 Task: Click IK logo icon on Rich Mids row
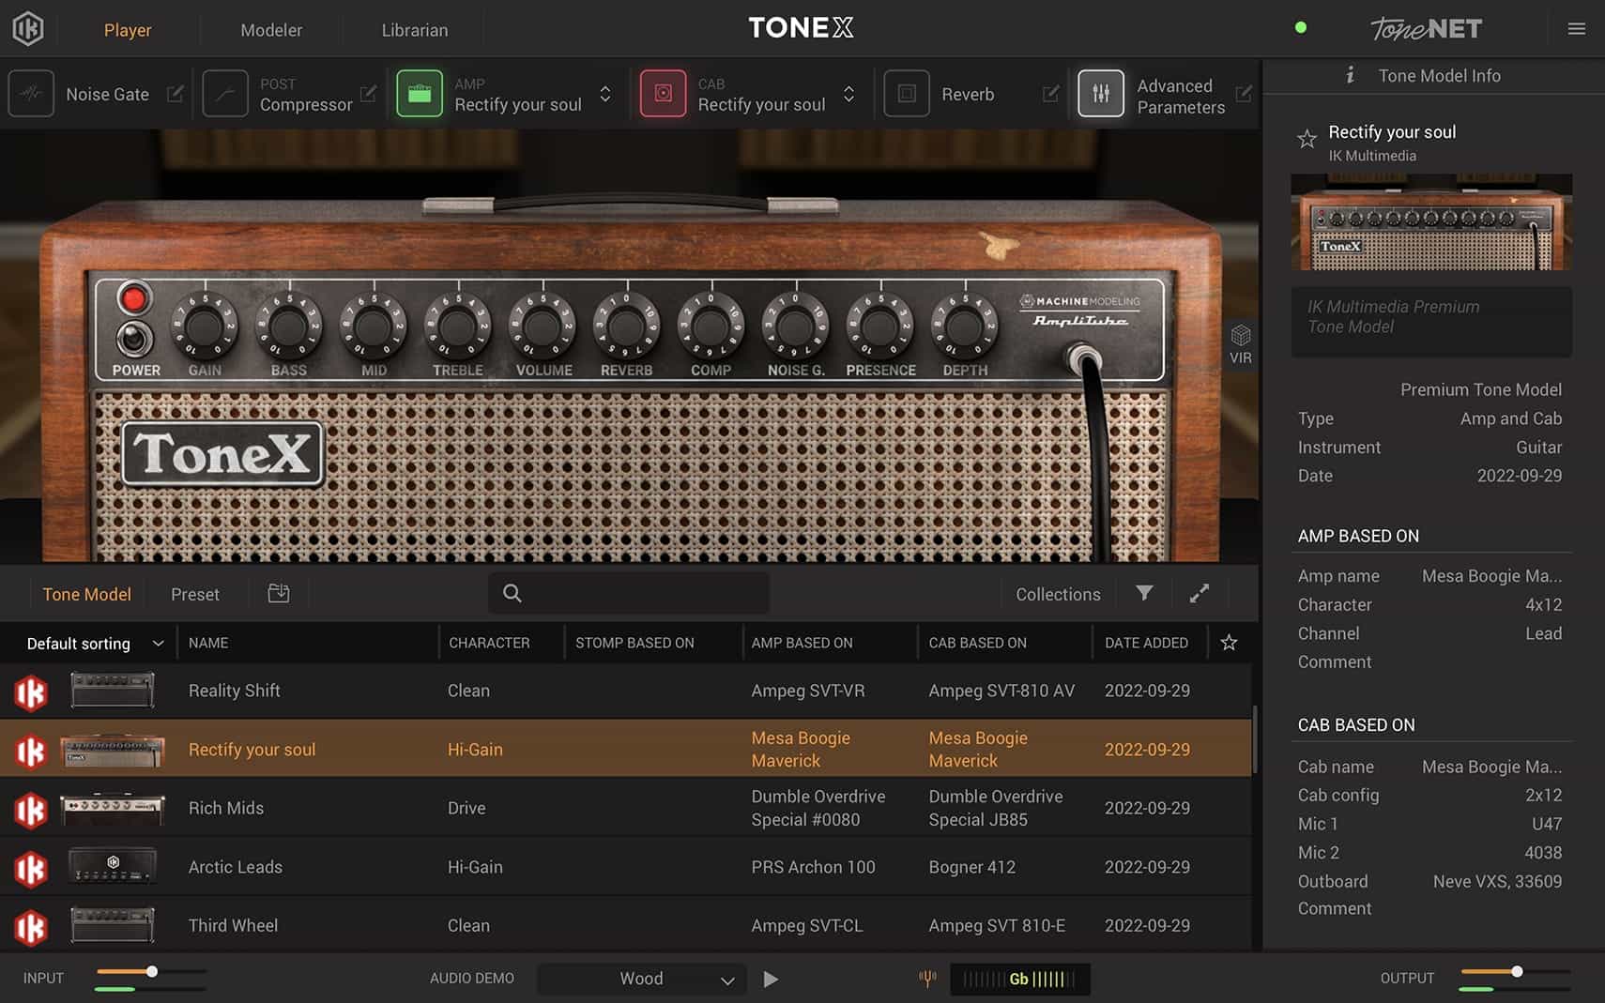pyautogui.click(x=30, y=810)
